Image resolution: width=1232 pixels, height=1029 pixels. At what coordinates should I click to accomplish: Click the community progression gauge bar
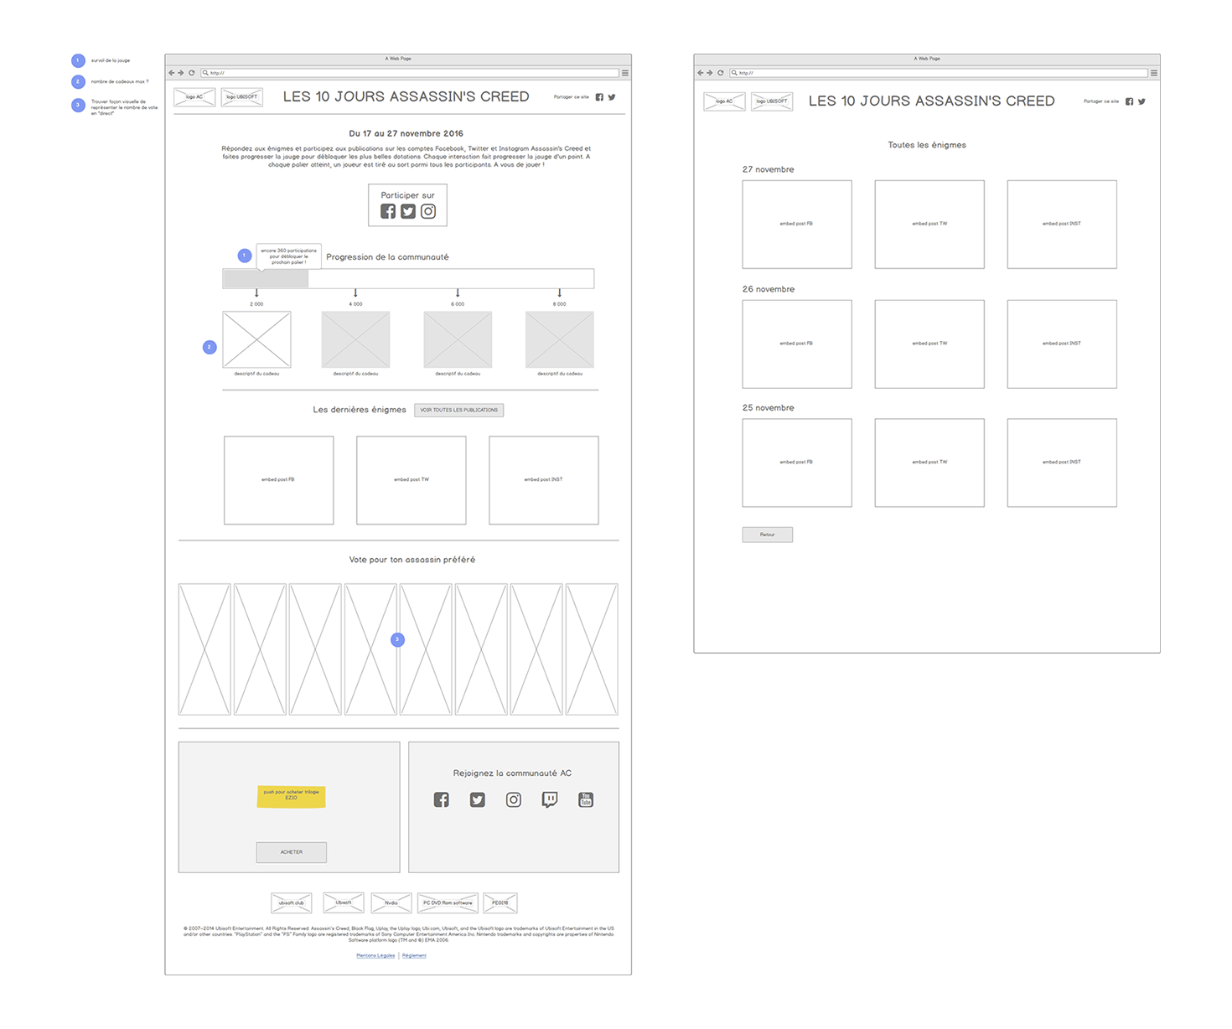click(x=408, y=279)
